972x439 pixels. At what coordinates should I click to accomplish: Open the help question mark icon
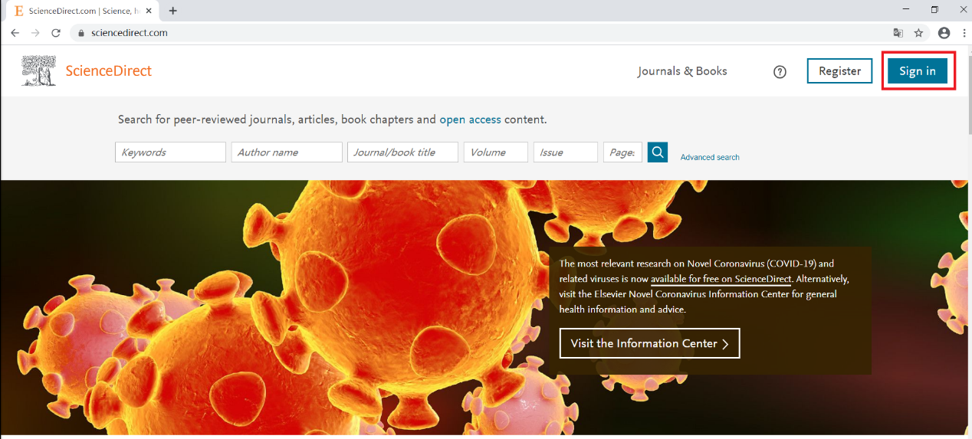pyautogui.click(x=780, y=72)
